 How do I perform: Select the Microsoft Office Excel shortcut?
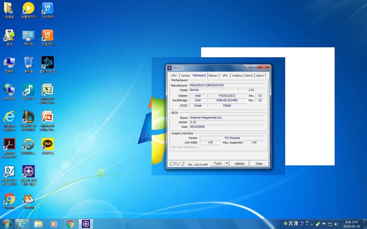47,94
